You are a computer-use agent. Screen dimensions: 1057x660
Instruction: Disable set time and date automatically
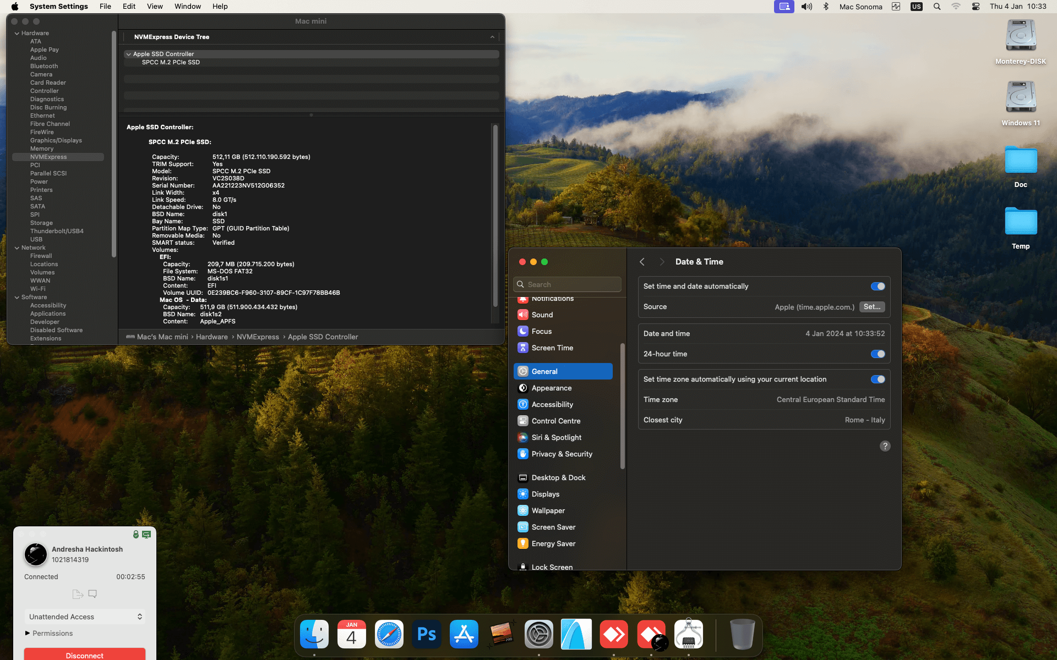click(x=878, y=286)
